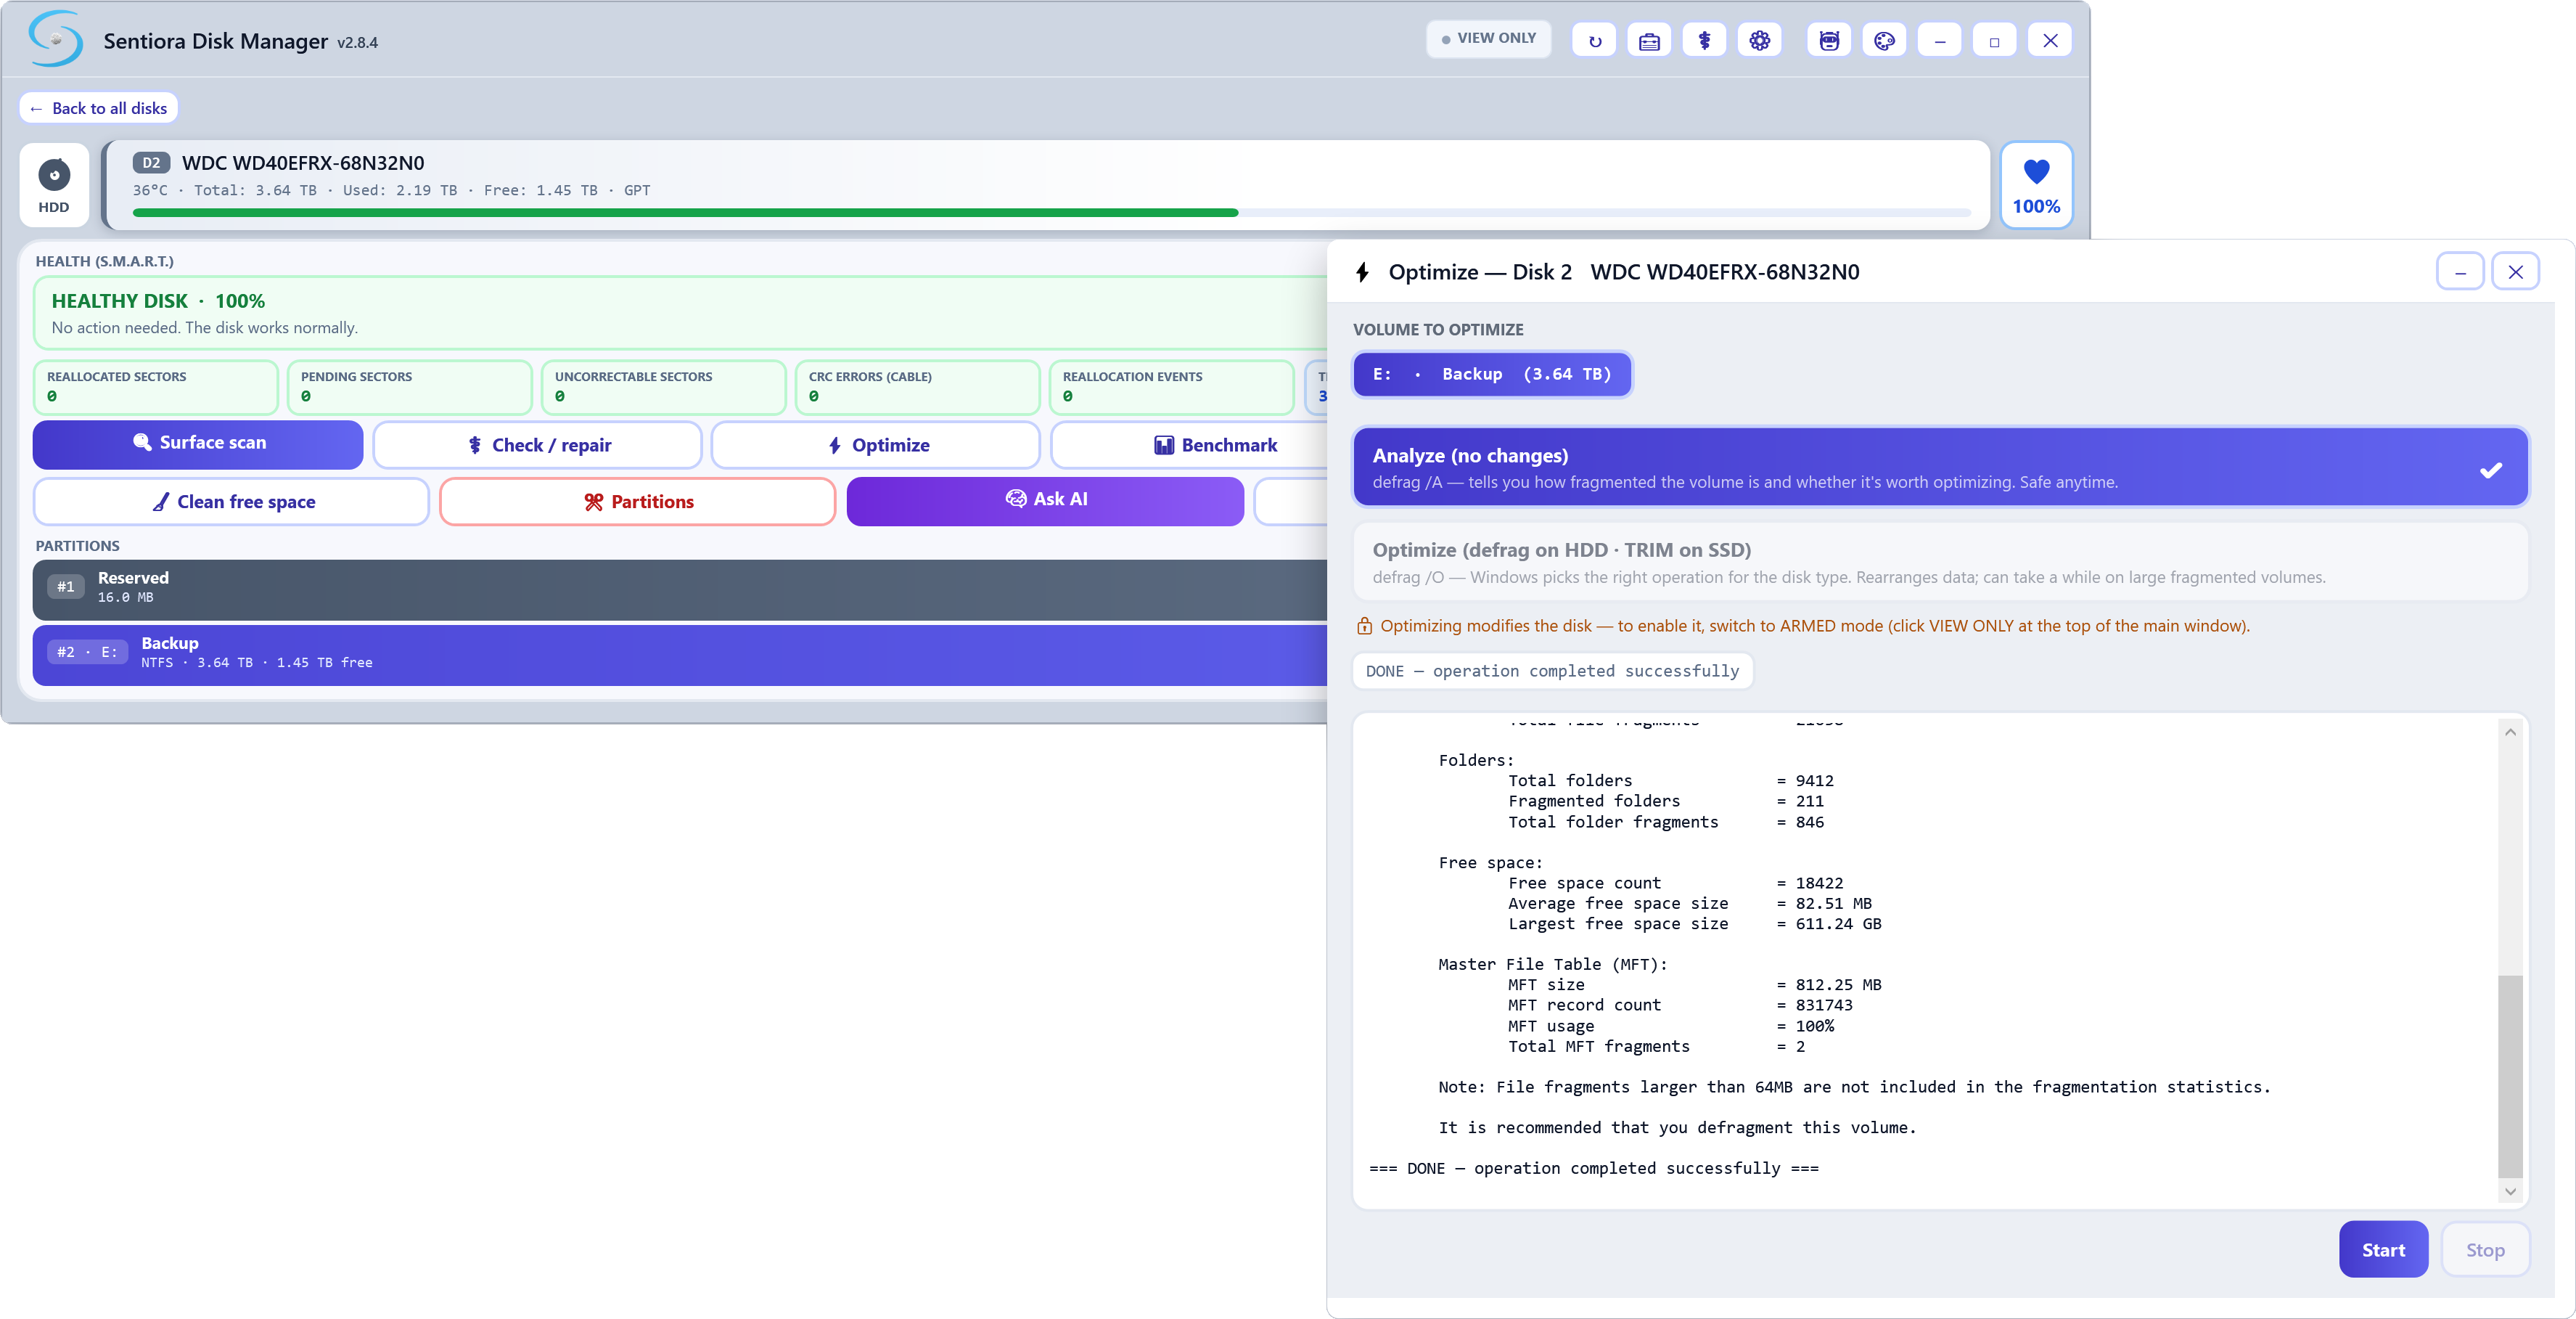Click the VOLUME TO OPTIMIZE label
This screenshot has width=2576, height=1319.
pos(1438,330)
